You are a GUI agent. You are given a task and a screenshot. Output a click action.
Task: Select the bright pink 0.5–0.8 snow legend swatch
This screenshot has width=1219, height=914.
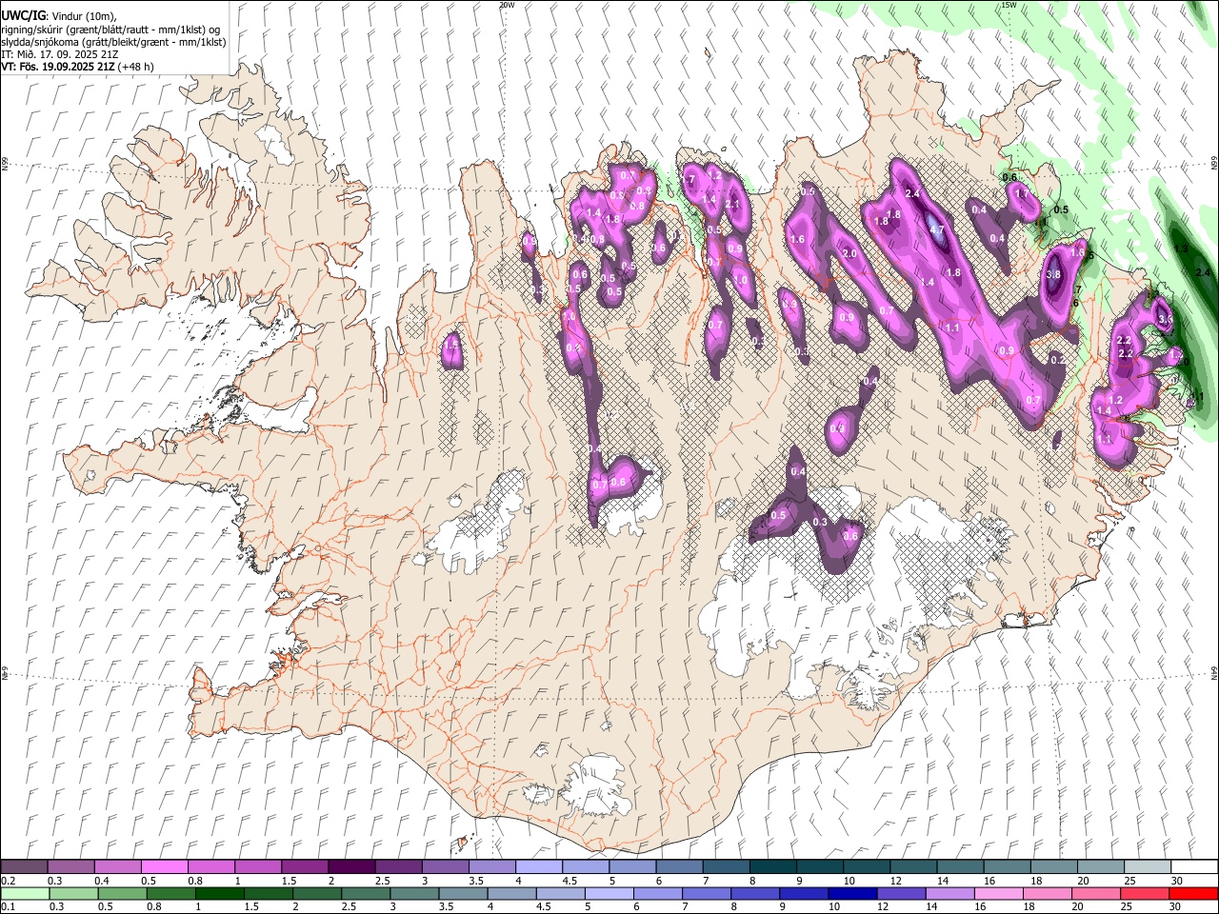(x=164, y=867)
